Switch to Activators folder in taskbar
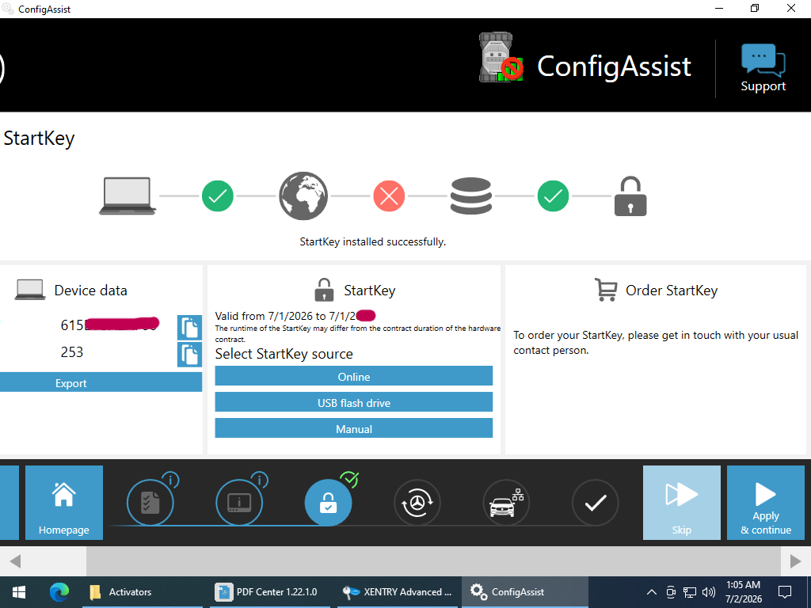Image resolution: width=811 pixels, height=608 pixels. pyautogui.click(x=143, y=592)
